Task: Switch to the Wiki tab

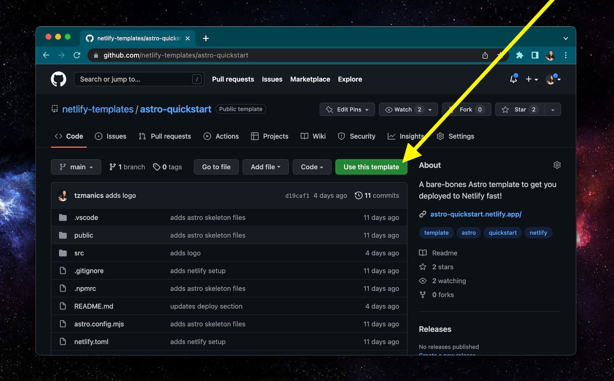Action: [x=313, y=136]
